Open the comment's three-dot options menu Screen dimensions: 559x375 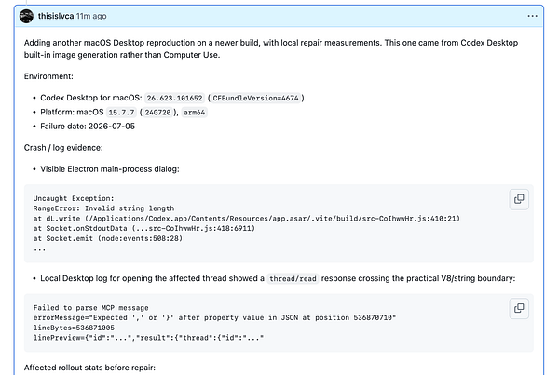click(532, 16)
